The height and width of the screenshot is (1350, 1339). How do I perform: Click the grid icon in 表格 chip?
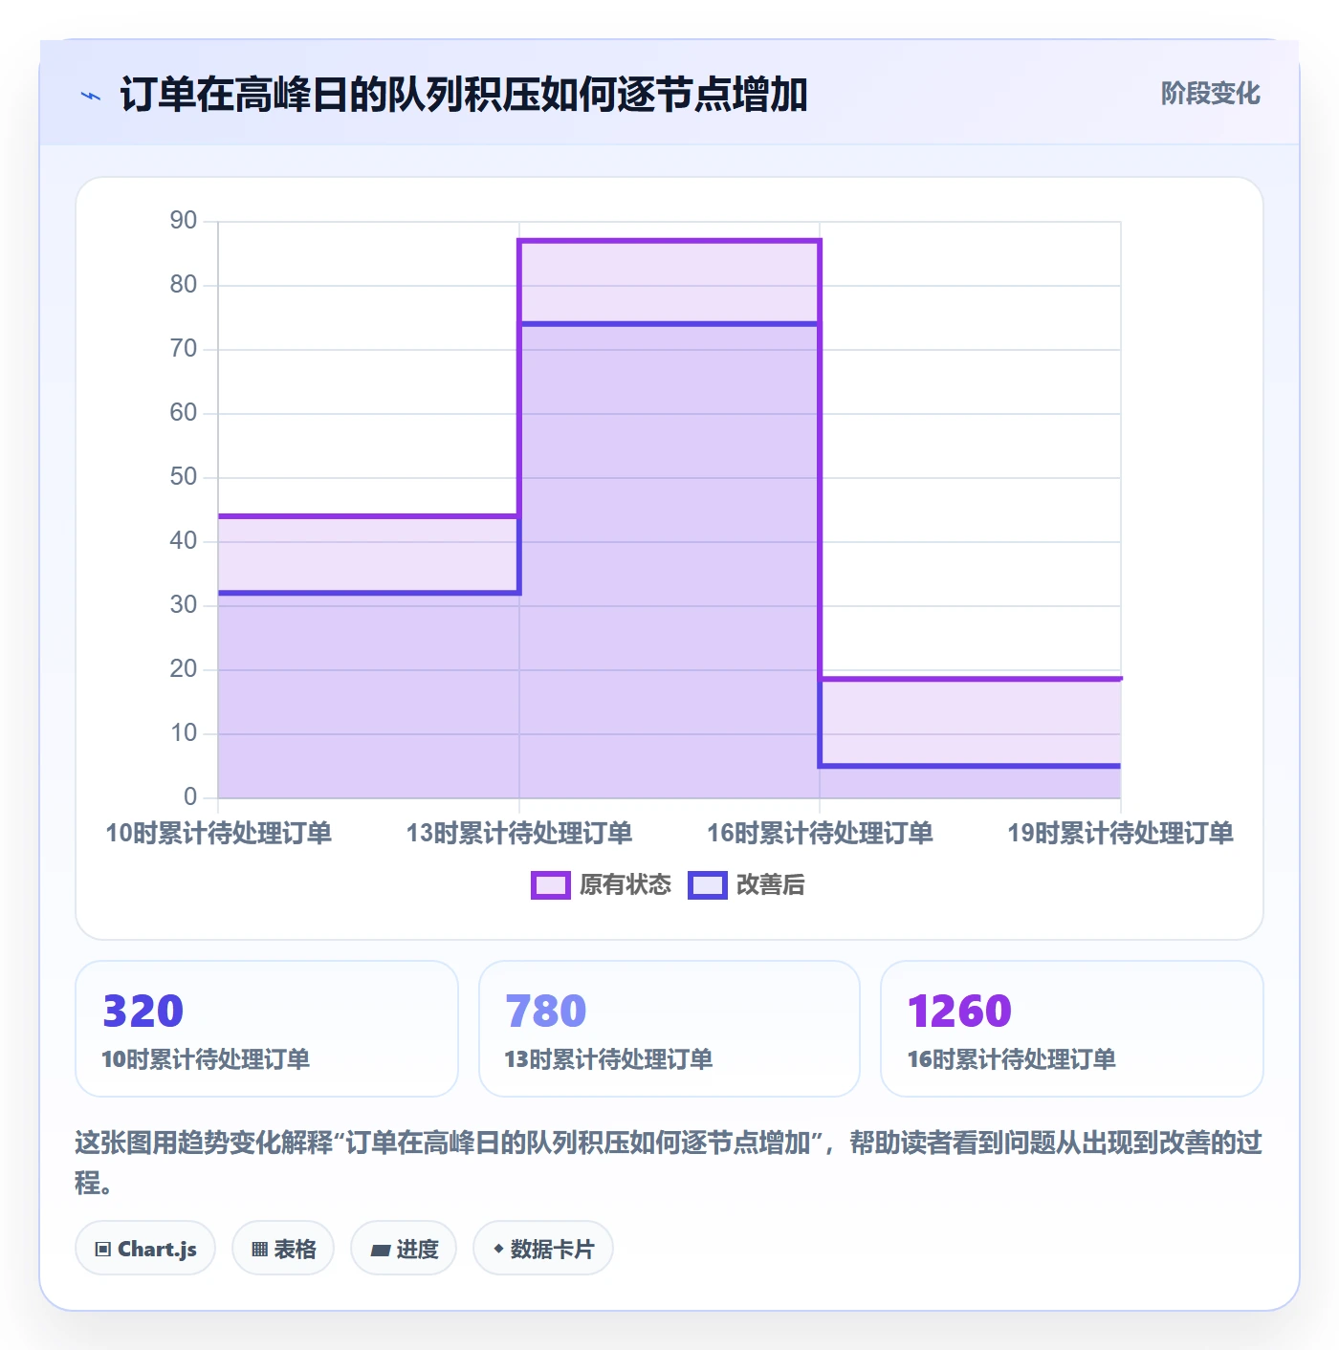point(259,1250)
